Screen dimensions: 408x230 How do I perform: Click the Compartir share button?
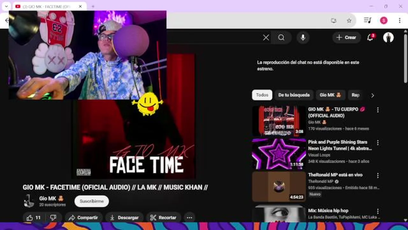(84, 218)
